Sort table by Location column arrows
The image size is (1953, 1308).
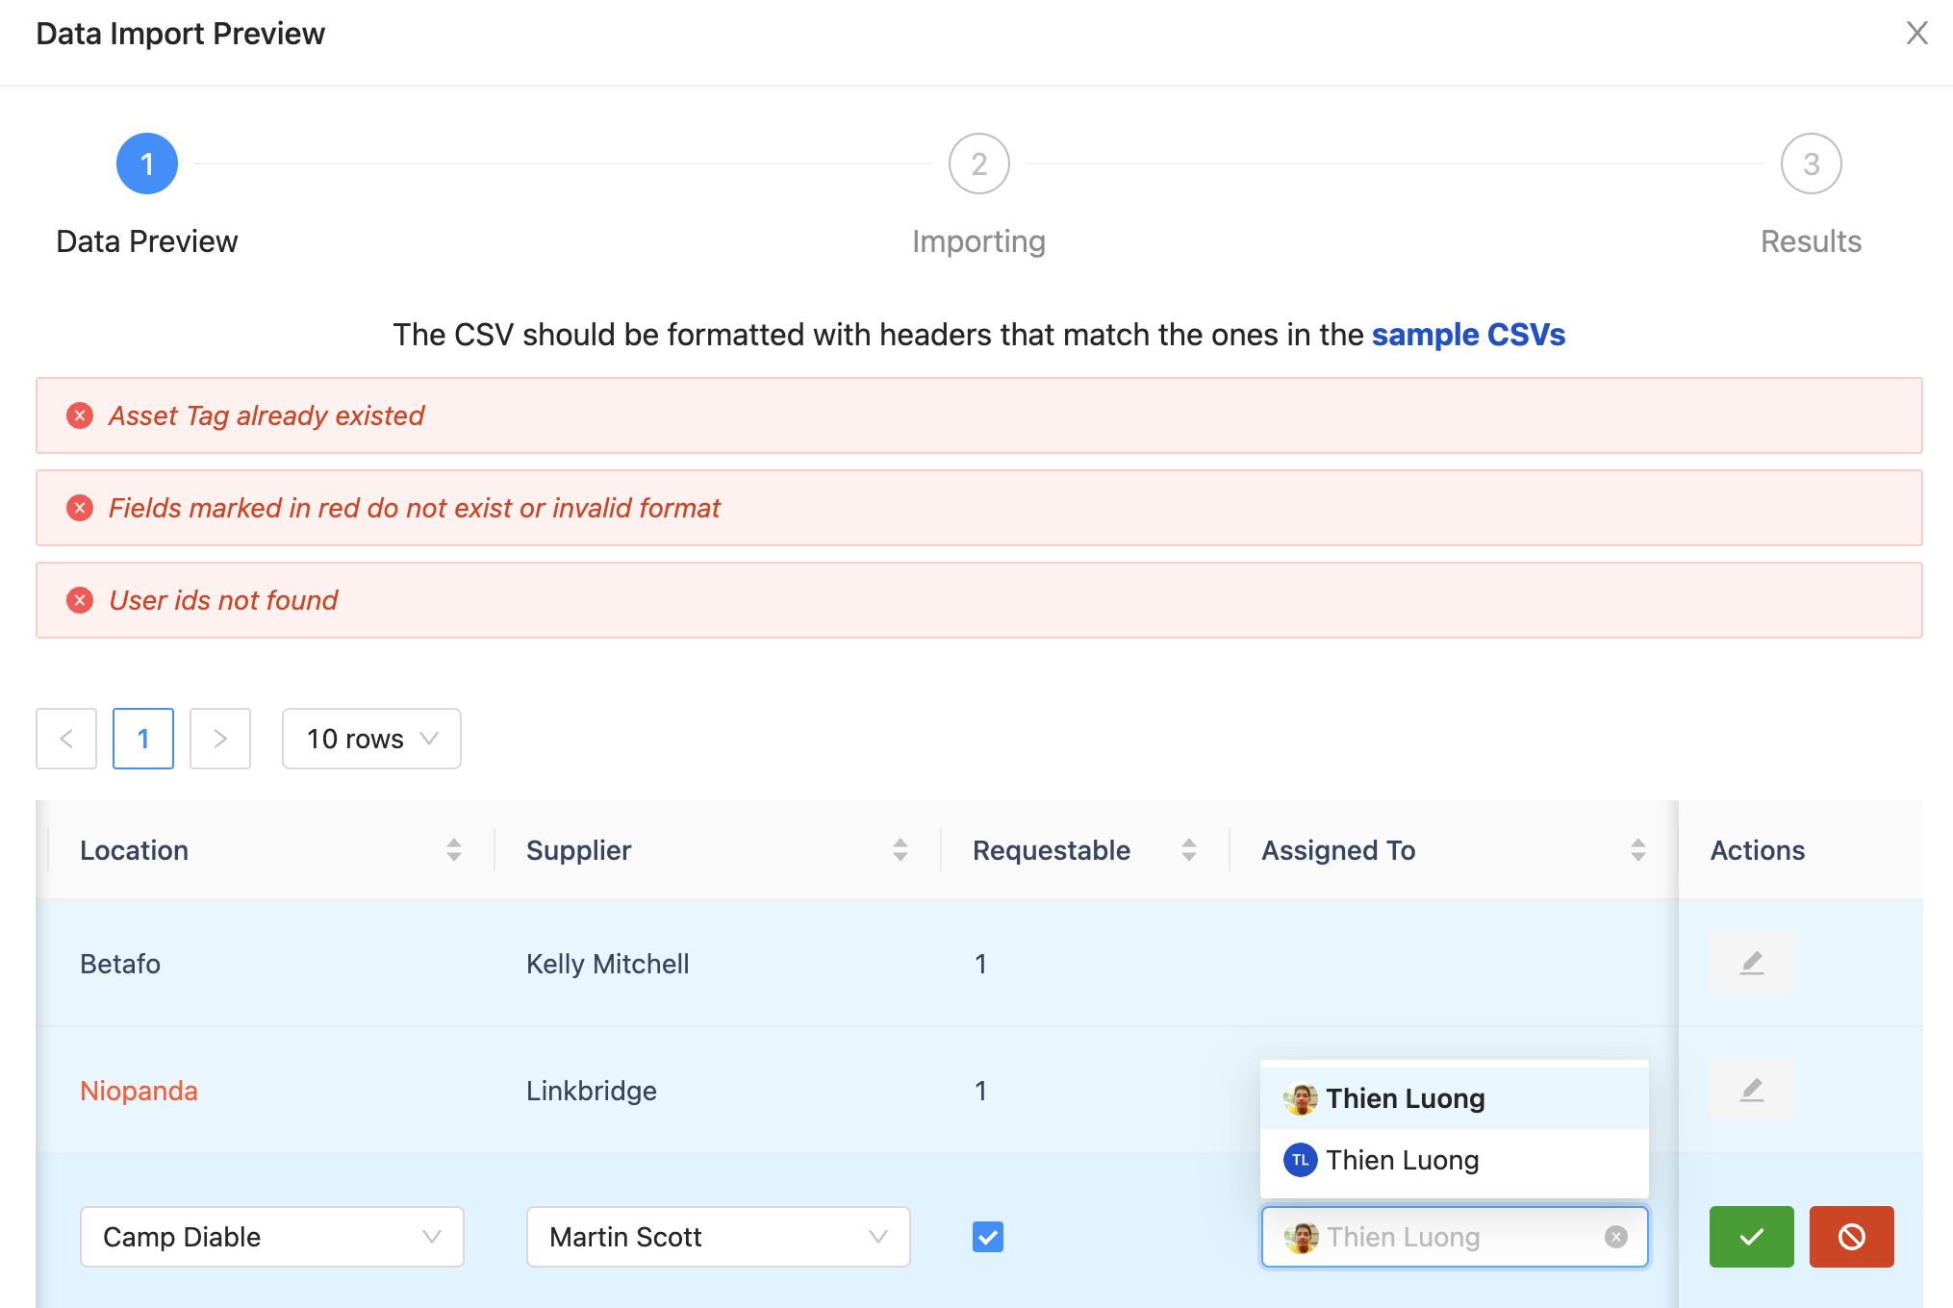click(454, 849)
